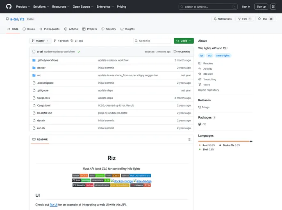Screen dimensions: 282x210
Task: Click the Rust passing badge
Action: pos(81,180)
